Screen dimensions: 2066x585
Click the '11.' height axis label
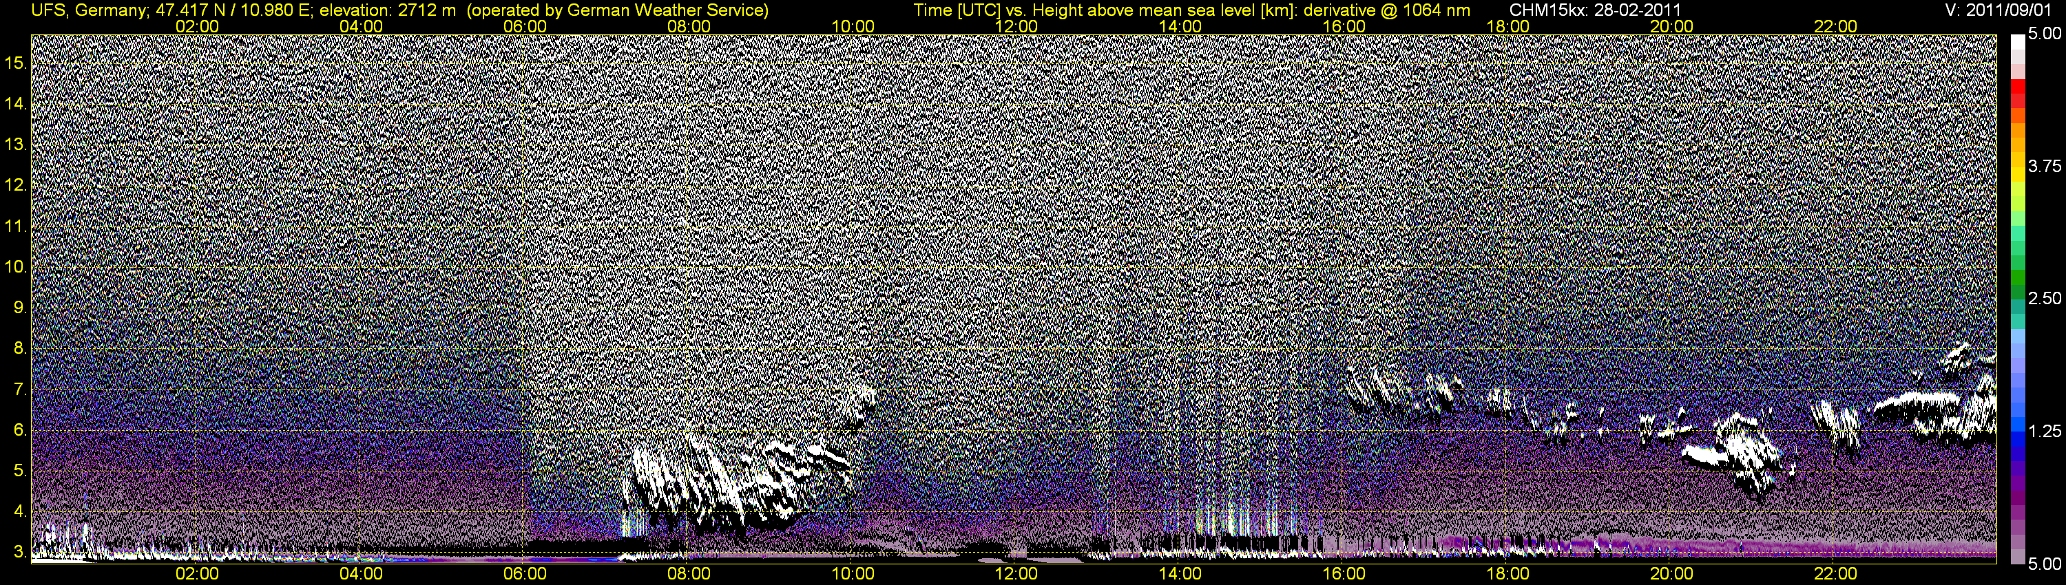[16, 226]
